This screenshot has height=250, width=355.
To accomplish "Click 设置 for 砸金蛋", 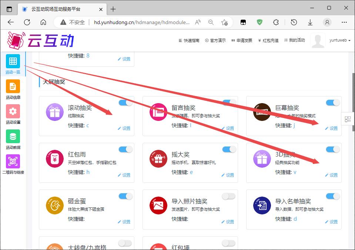I will (x=124, y=222).
